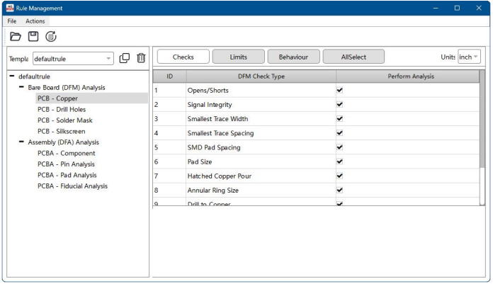Click the AllSelect button
Image resolution: width=493 pixels, height=284 pixels.
coord(353,57)
